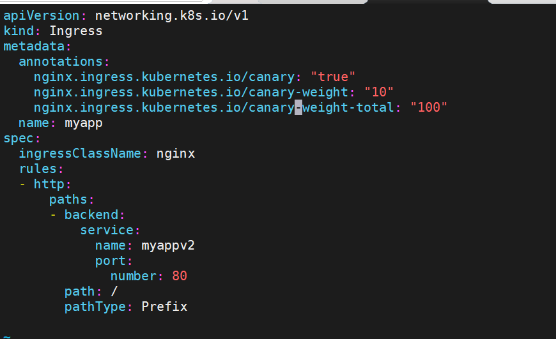556x339 pixels.
Task: Click the highlighted cursor block in canary-weight-total
Action: coord(298,107)
